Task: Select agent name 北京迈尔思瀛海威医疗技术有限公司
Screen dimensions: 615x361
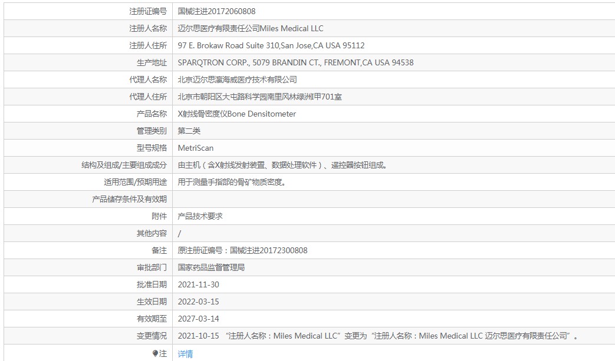Action: point(237,80)
